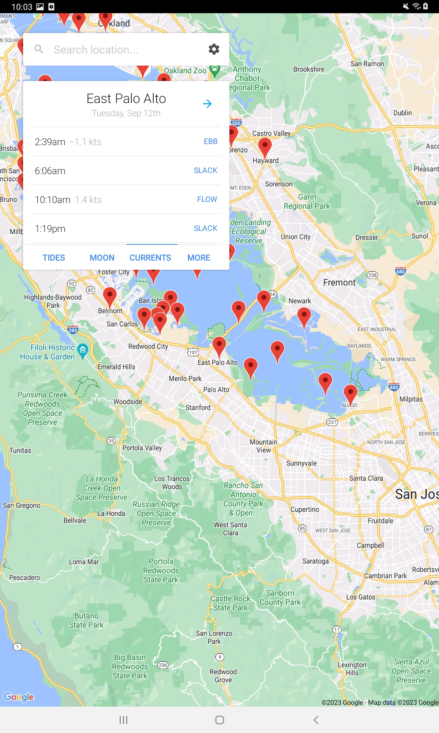Viewport: 439px width, 733px height.
Task: Tap the Filoli Historic House museum marker
Action: coord(83,351)
